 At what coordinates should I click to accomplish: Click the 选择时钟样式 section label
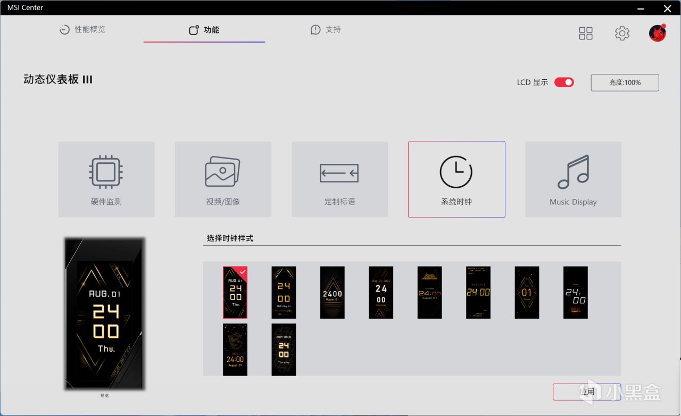pyautogui.click(x=230, y=238)
